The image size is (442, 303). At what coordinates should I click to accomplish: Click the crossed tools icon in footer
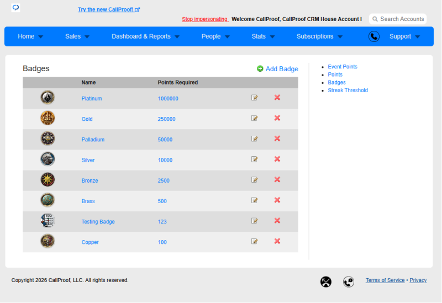click(326, 281)
